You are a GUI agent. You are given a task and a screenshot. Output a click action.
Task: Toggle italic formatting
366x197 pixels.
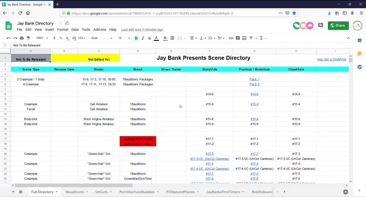click(143, 38)
